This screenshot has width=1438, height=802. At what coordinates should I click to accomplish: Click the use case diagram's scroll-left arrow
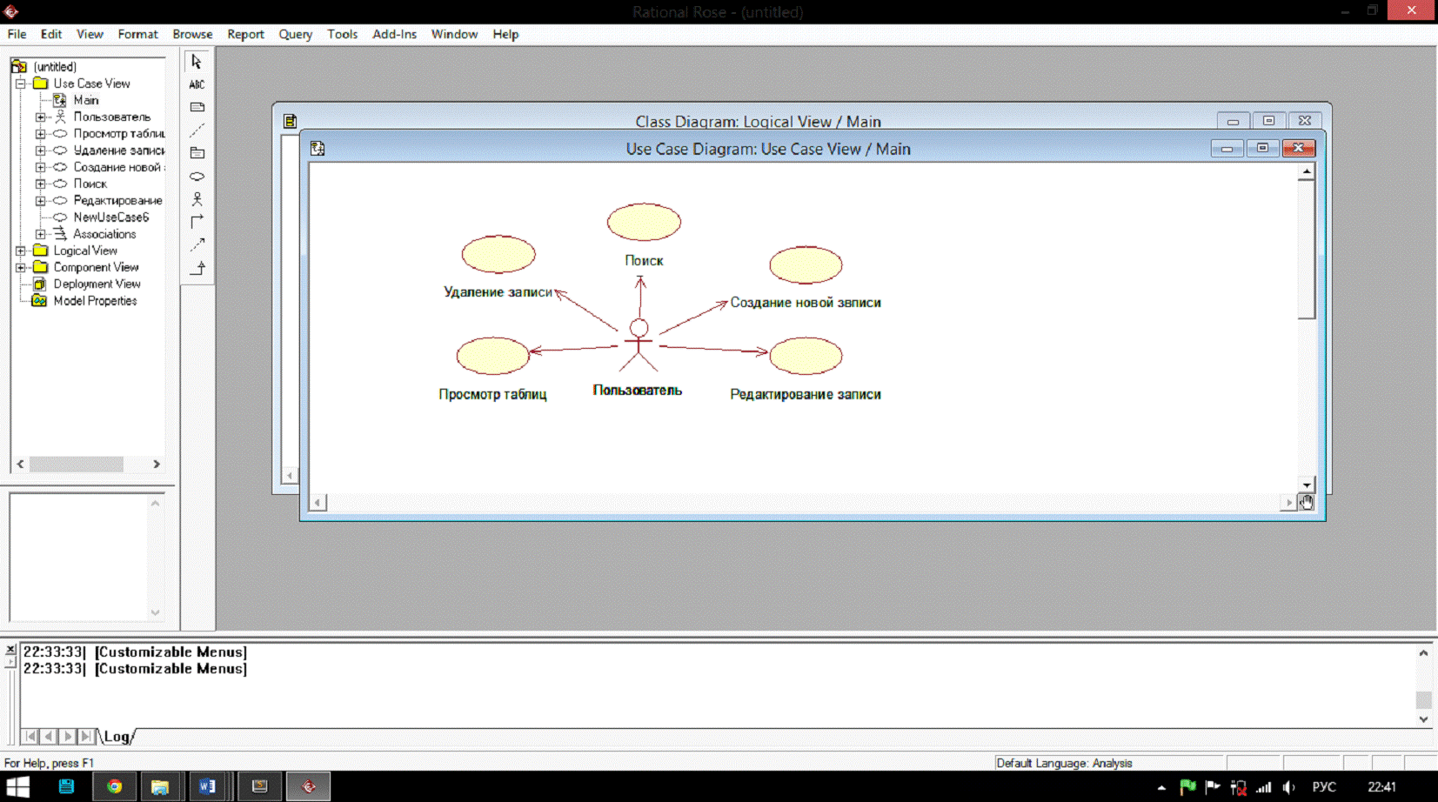pos(318,503)
